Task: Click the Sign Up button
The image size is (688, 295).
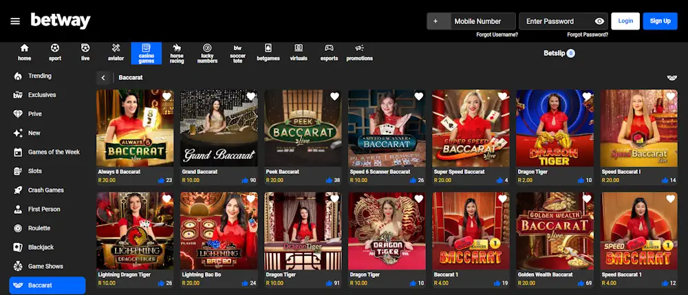Action: tap(660, 21)
